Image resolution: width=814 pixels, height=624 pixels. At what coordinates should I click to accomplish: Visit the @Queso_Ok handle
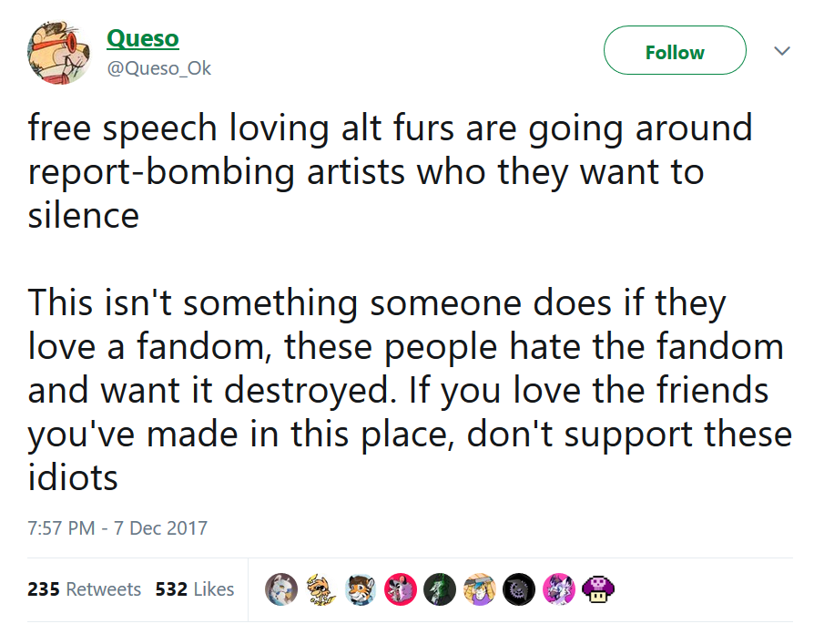click(158, 68)
